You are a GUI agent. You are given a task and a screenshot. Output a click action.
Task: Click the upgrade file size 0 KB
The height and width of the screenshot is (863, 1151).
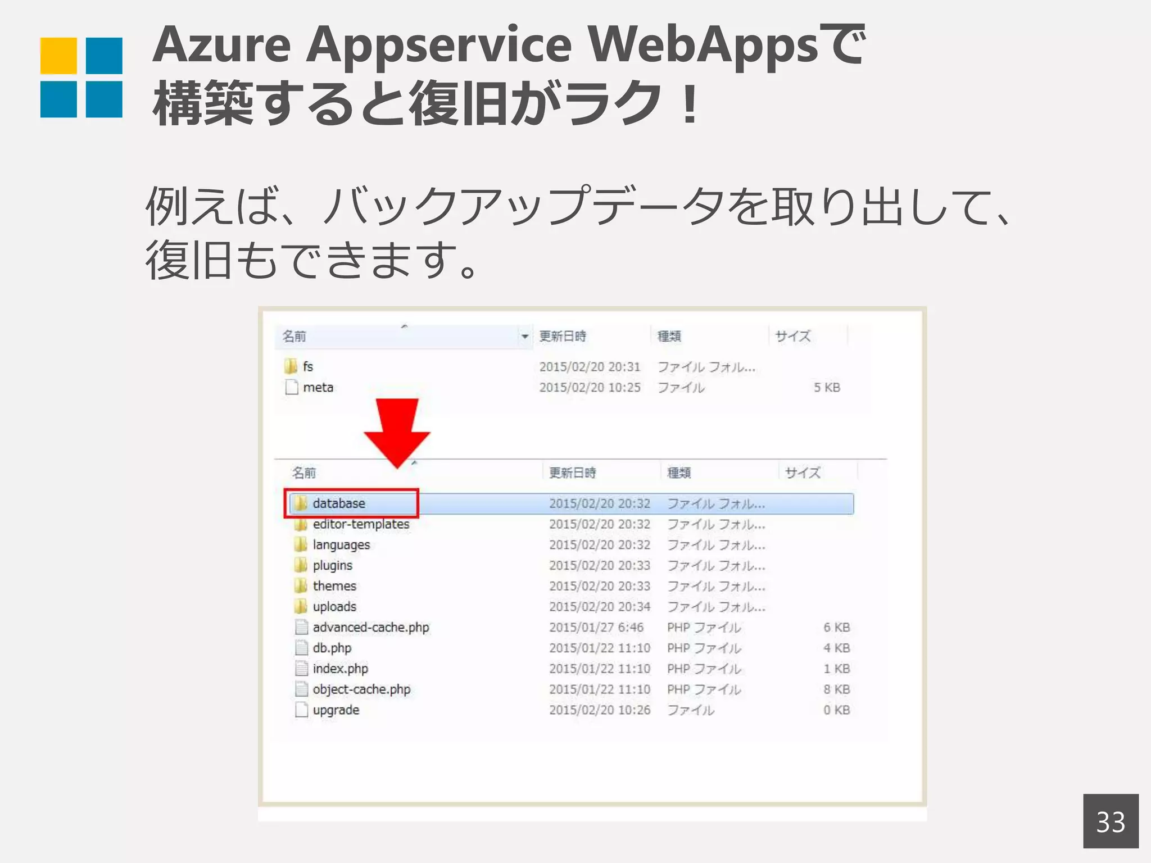[836, 710]
